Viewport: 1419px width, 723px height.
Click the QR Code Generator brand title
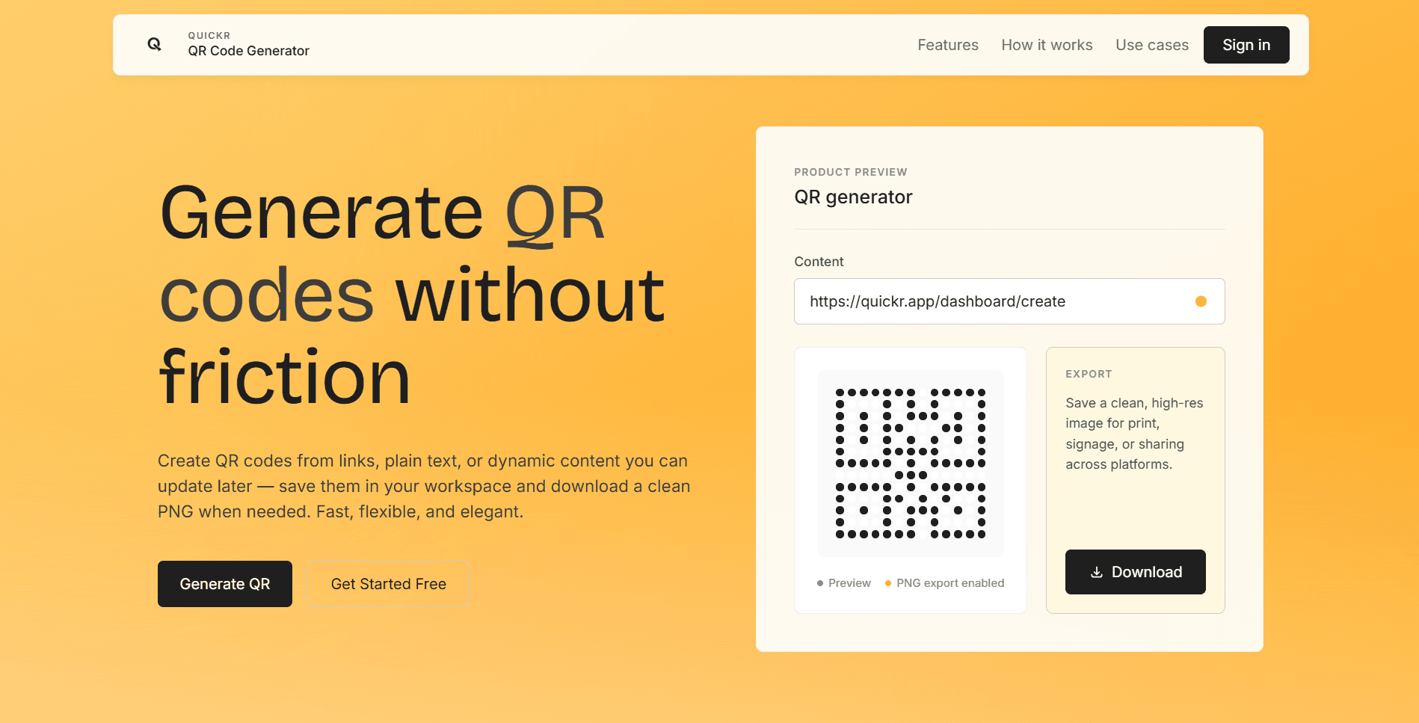(x=249, y=51)
